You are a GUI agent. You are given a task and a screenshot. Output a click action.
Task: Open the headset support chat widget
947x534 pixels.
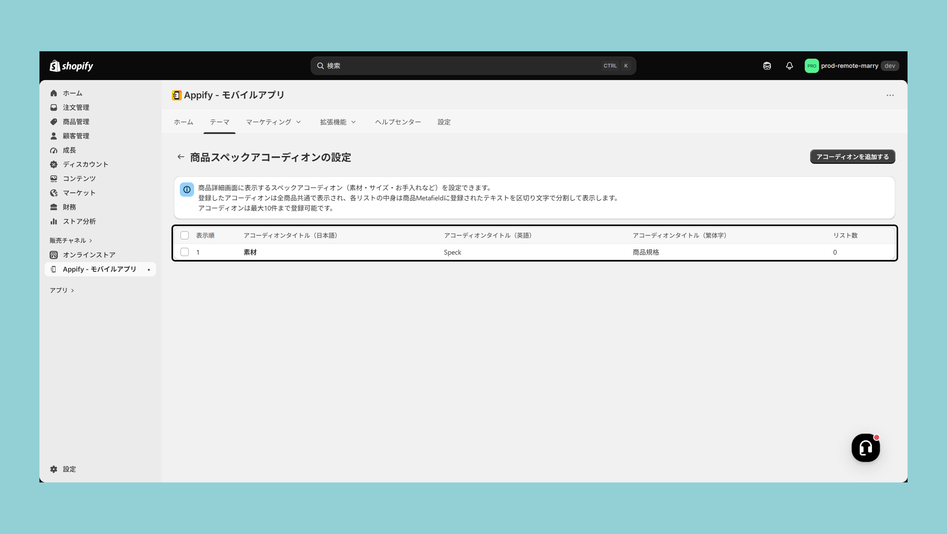(x=865, y=448)
